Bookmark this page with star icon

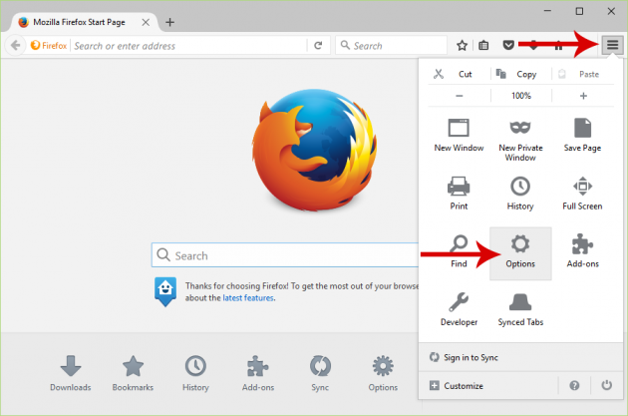(463, 45)
